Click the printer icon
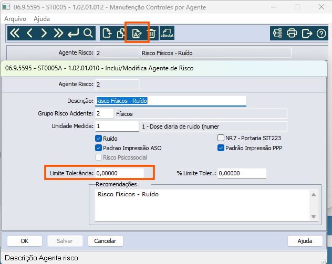Image resolution: width=332 pixels, height=264 pixels. pyautogui.click(x=292, y=33)
